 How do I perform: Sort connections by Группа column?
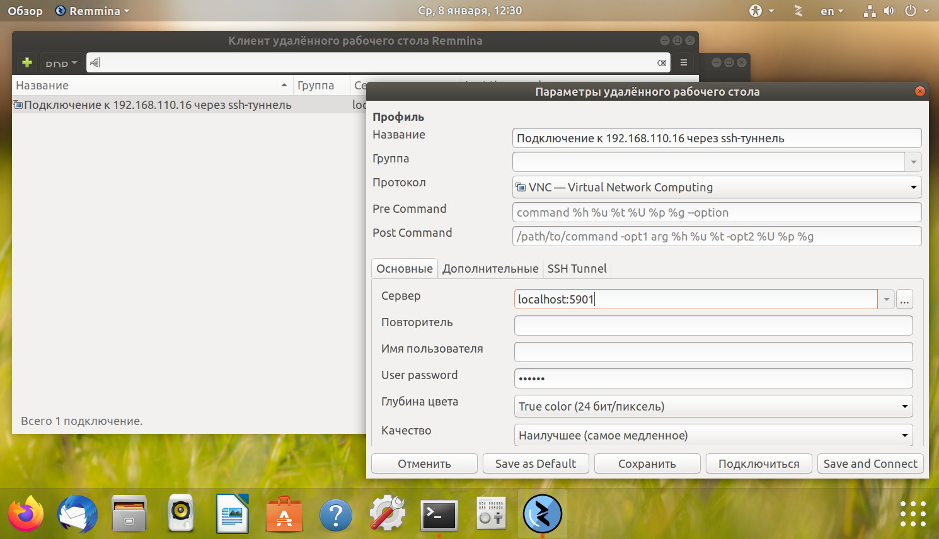pyautogui.click(x=321, y=85)
